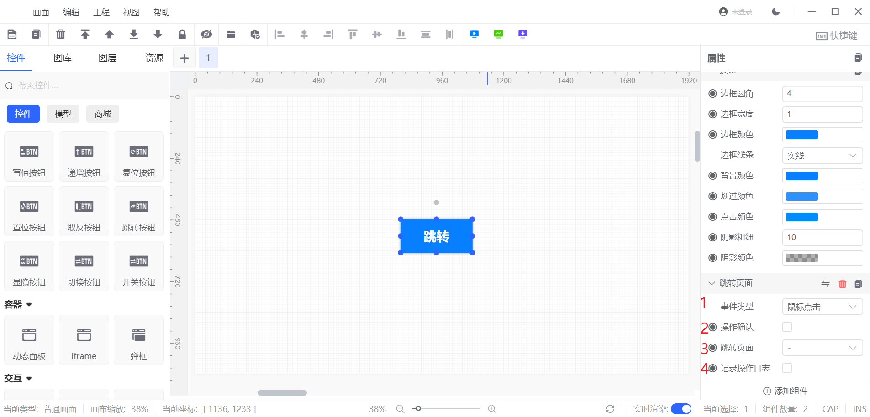This screenshot has height=417, width=870.
Task: Turn off the 实时渲染 switch
Action: (680, 409)
